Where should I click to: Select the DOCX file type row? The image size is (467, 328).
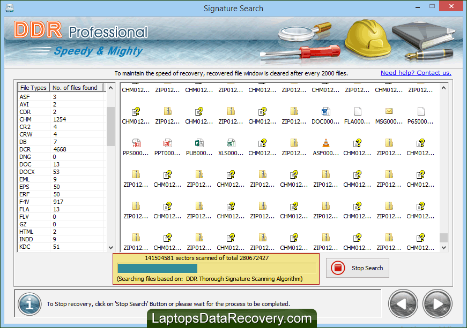pos(62,172)
